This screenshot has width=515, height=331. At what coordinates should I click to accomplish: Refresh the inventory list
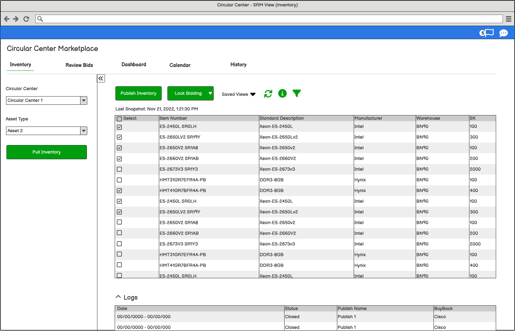(x=268, y=93)
